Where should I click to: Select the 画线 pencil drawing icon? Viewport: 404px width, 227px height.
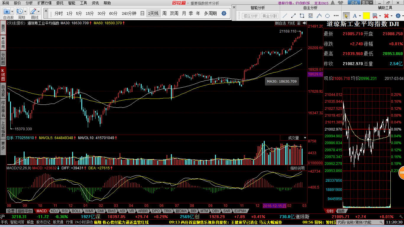click(x=33, y=12)
